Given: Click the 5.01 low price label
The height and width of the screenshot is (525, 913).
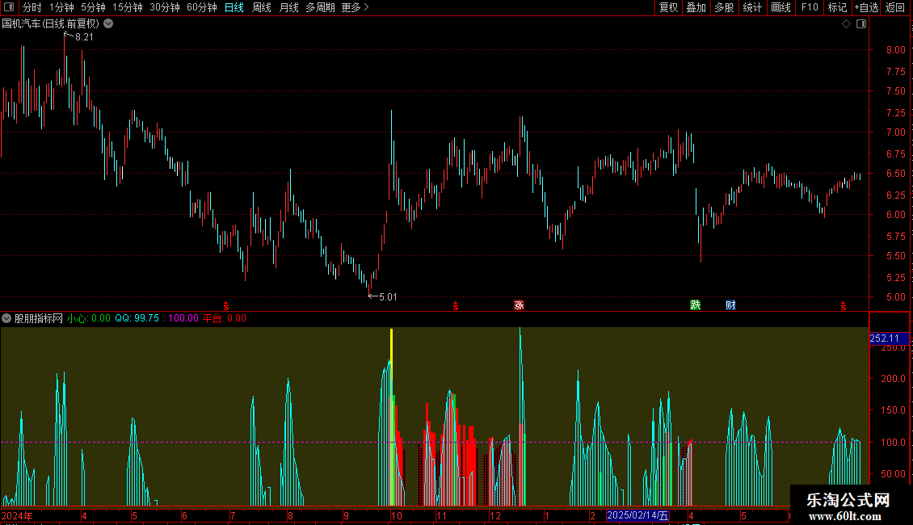Looking at the screenshot, I should coord(388,297).
